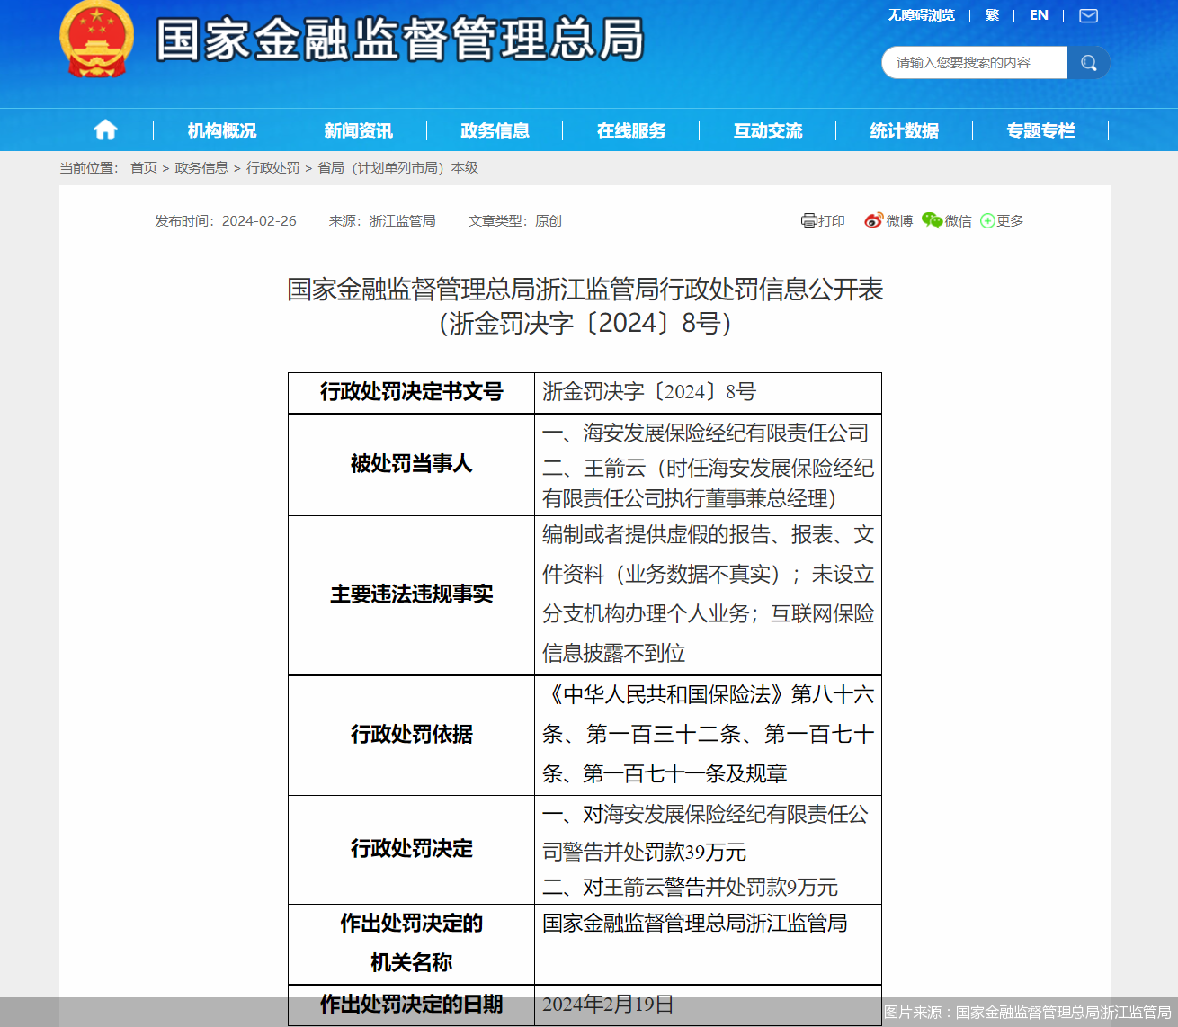Open the 统计数据 navigation item

pos(904,131)
